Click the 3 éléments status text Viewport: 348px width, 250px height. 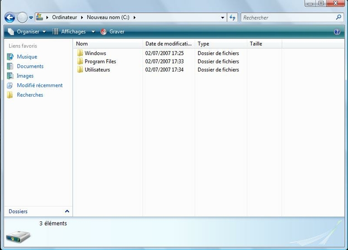(x=53, y=223)
